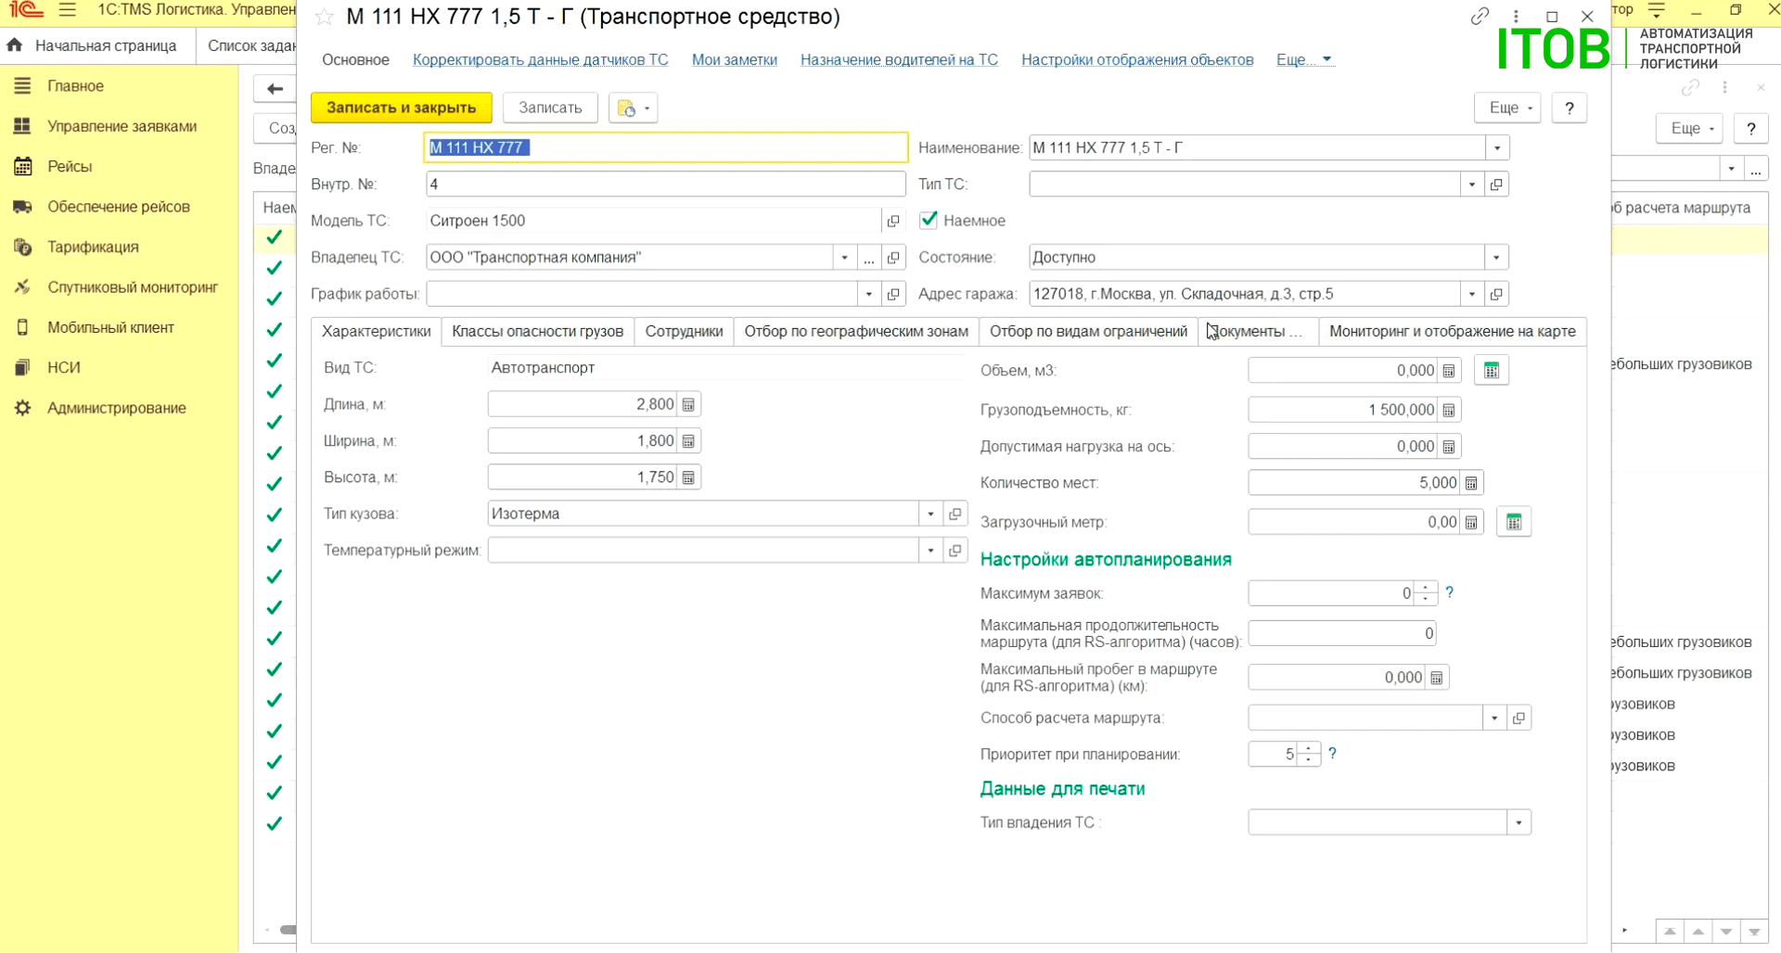
Task: Click the Внутр. № input field
Action: click(x=665, y=184)
